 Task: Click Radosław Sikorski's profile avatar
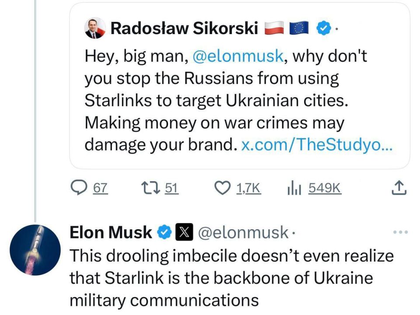click(94, 28)
